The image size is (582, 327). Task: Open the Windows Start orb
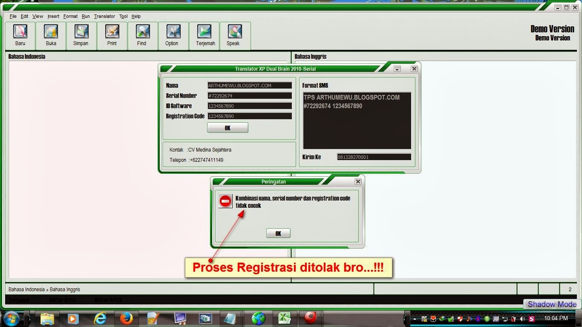(x=12, y=318)
